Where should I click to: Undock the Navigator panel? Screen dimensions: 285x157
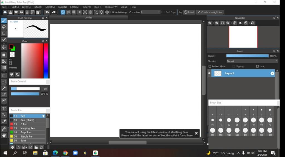click(274, 18)
